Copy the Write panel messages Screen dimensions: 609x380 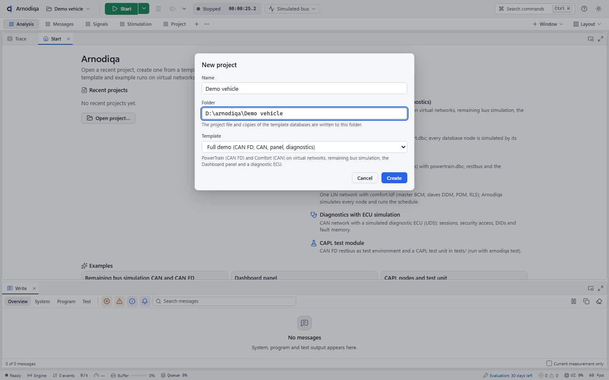(586, 301)
